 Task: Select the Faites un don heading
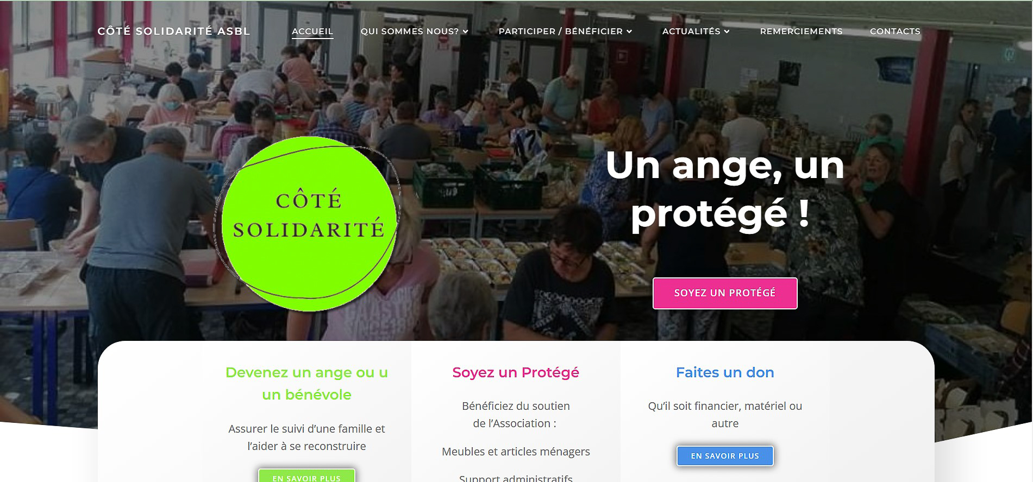[725, 372]
